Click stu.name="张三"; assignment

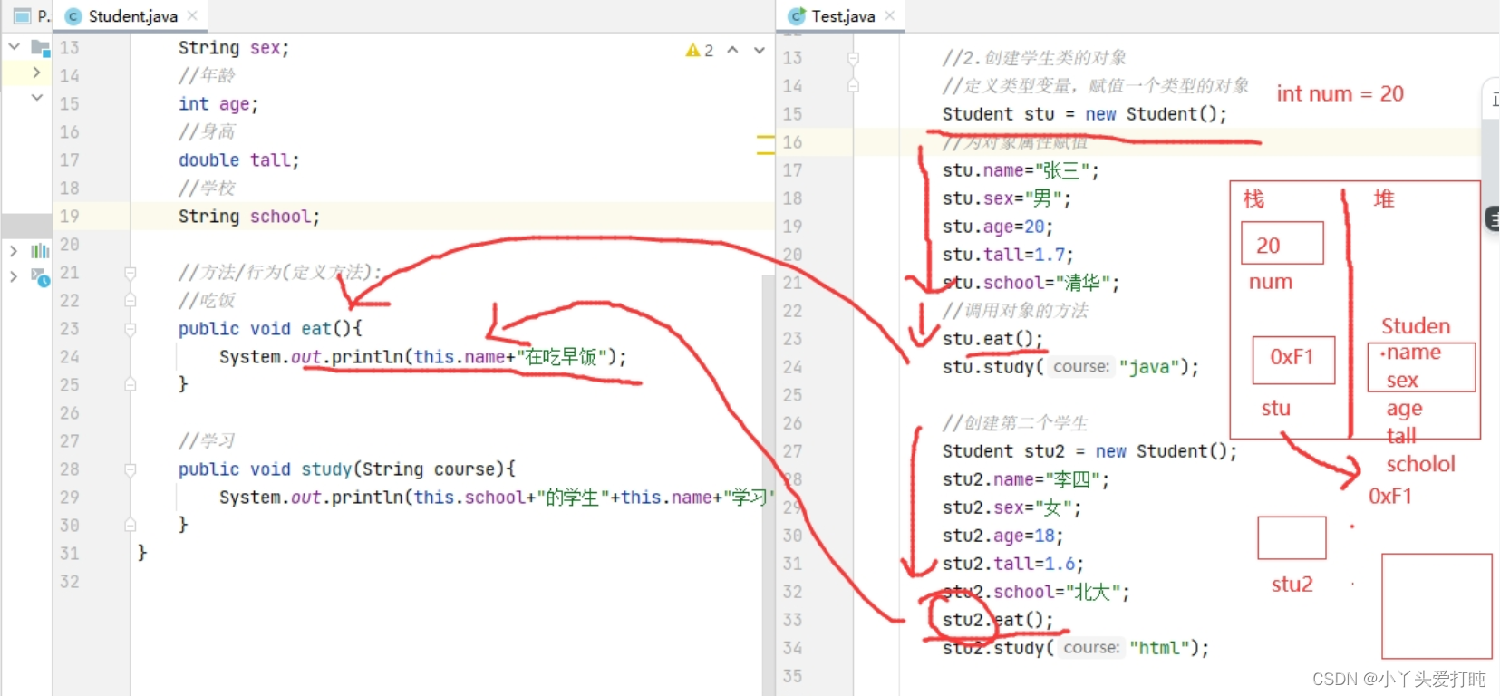click(1021, 170)
